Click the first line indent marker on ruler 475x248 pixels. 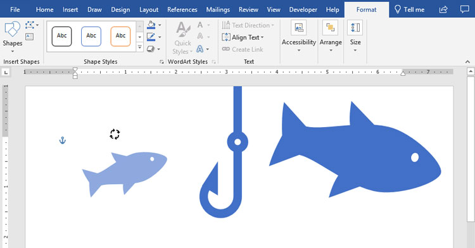coord(75,70)
